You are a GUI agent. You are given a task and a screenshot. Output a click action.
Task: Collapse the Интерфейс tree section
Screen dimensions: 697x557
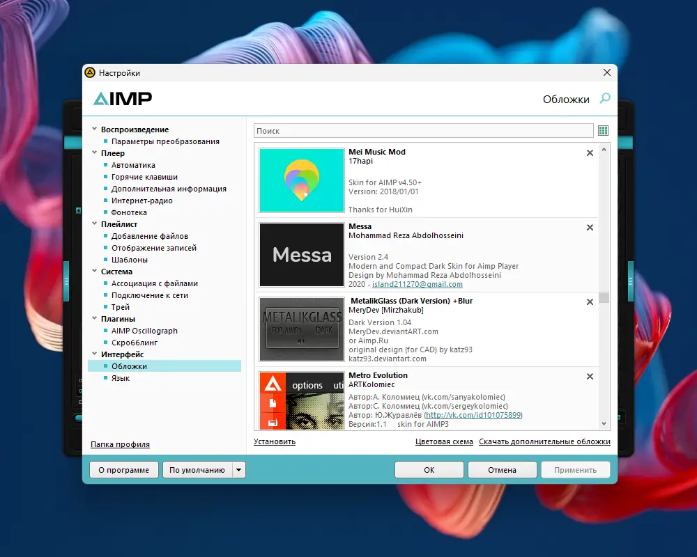click(94, 354)
